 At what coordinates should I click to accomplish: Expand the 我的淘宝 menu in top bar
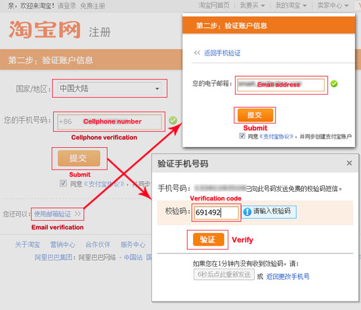[291, 5]
